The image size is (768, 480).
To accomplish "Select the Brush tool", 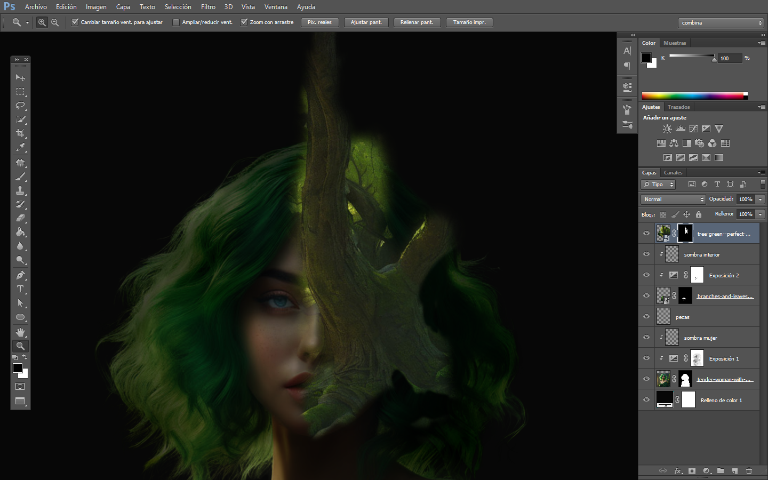I will pyautogui.click(x=20, y=177).
